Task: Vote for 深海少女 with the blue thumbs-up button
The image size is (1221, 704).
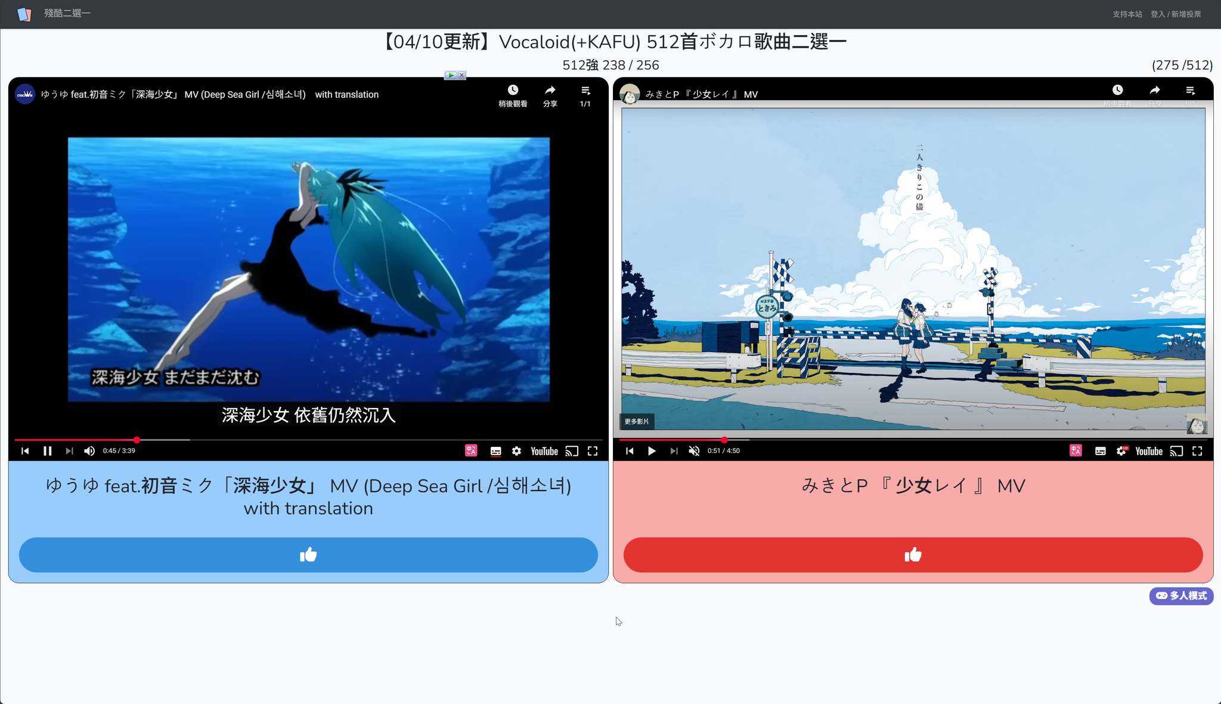Action: pyautogui.click(x=308, y=555)
